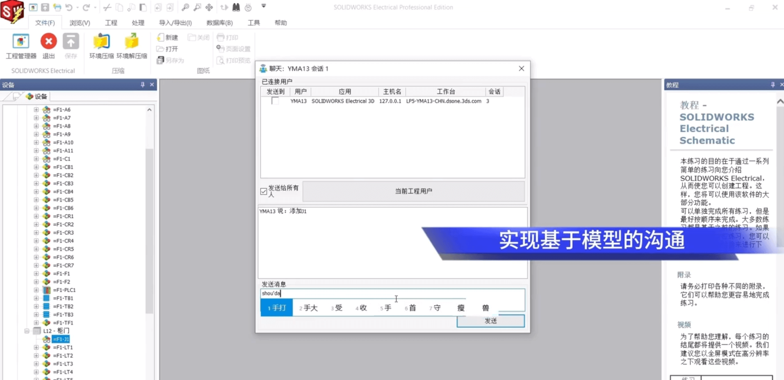The width and height of the screenshot is (784, 380).
Task: Close the 设备 panel
Action: point(152,84)
